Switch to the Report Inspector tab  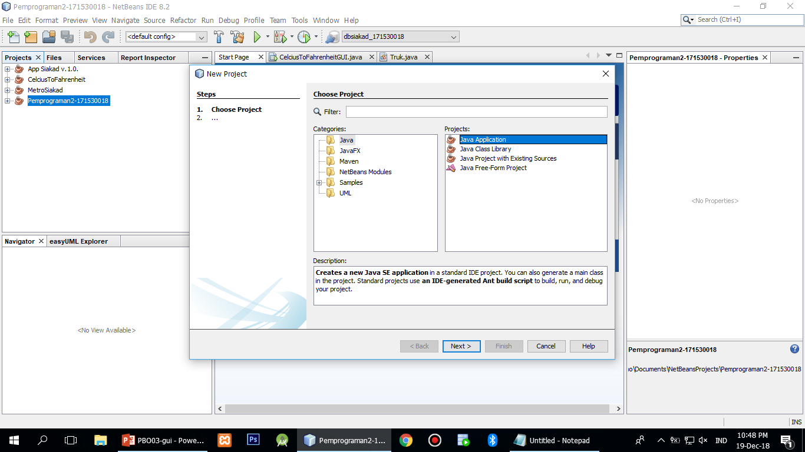pos(148,58)
